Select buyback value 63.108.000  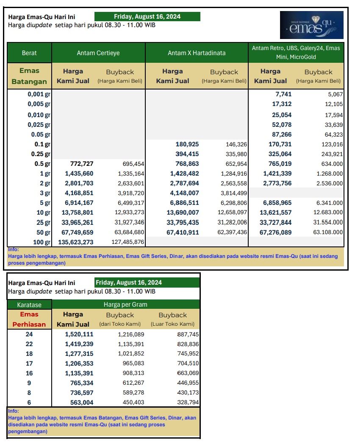pyautogui.click(x=328, y=232)
